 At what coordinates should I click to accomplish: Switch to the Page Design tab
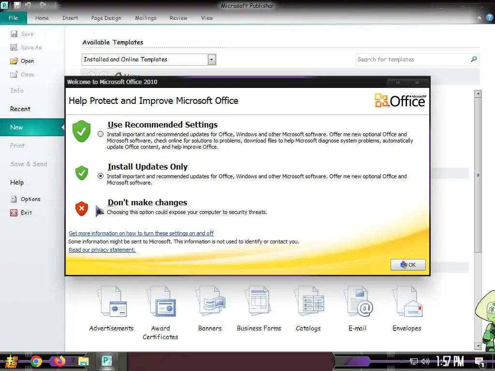(x=106, y=18)
